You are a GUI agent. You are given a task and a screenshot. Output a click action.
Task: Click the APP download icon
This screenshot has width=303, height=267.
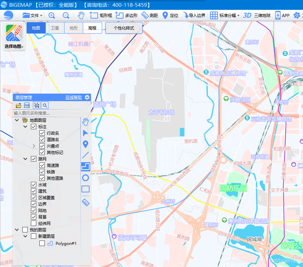click(282, 15)
